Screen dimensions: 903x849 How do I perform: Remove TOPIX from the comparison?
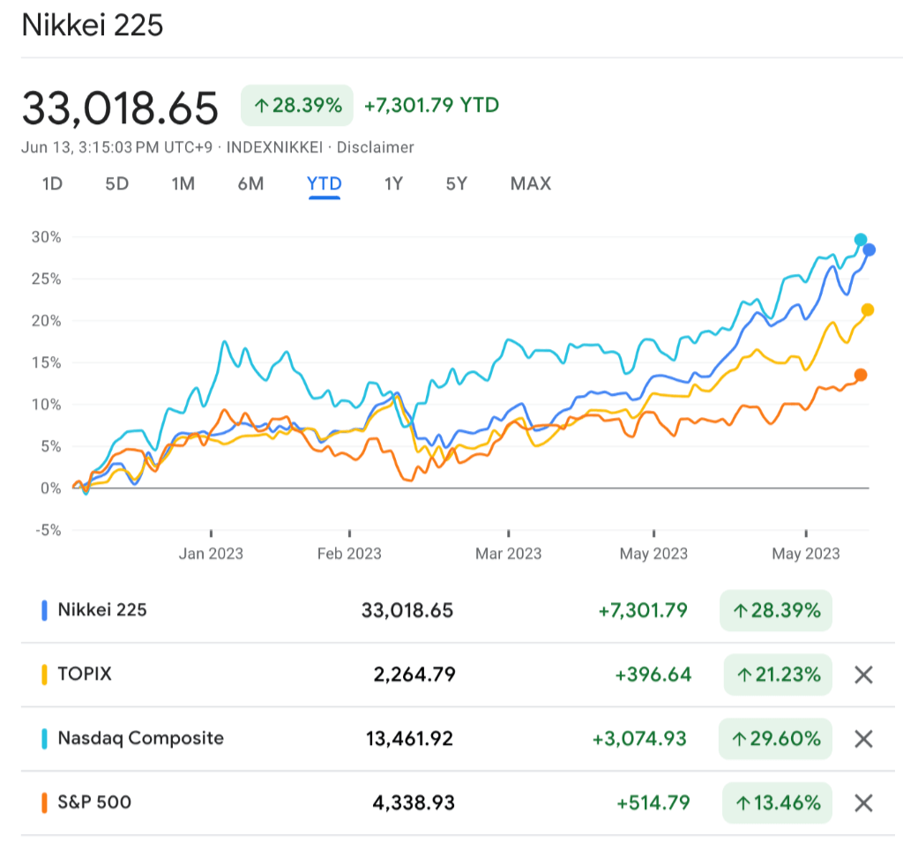coord(863,674)
